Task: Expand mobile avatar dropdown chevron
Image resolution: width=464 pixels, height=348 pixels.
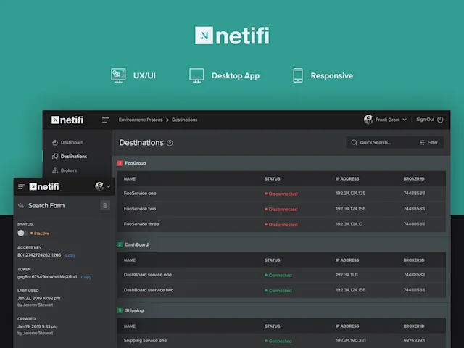Action: [x=108, y=186]
